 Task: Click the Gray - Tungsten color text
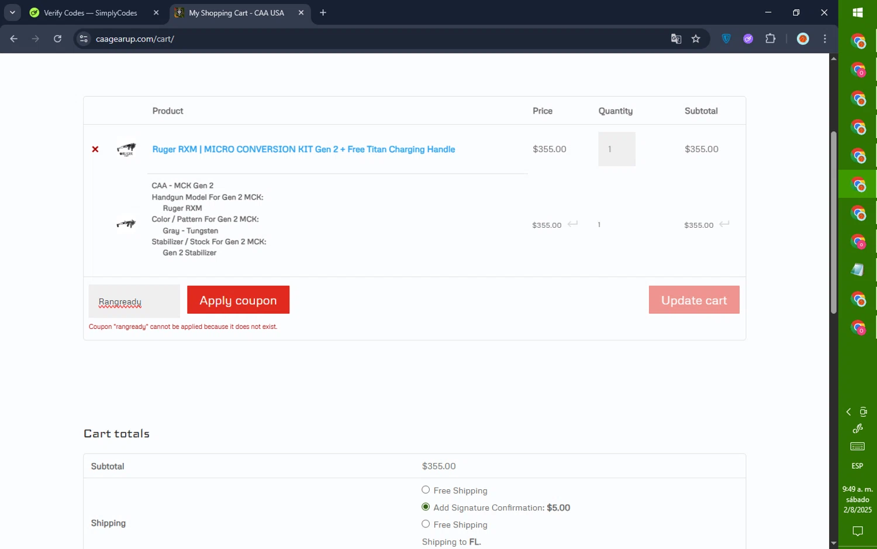pyautogui.click(x=191, y=231)
